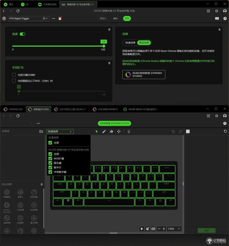Show brightness panel help tooltip
This screenshot has height=246, width=229.
109,30
